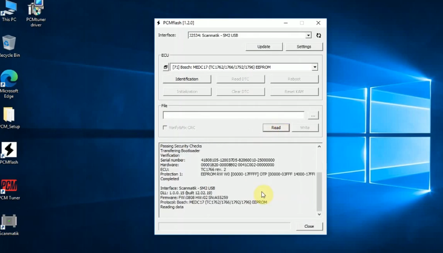
Task: Open Scanmatik desktop shortcut
Action: coord(9,225)
